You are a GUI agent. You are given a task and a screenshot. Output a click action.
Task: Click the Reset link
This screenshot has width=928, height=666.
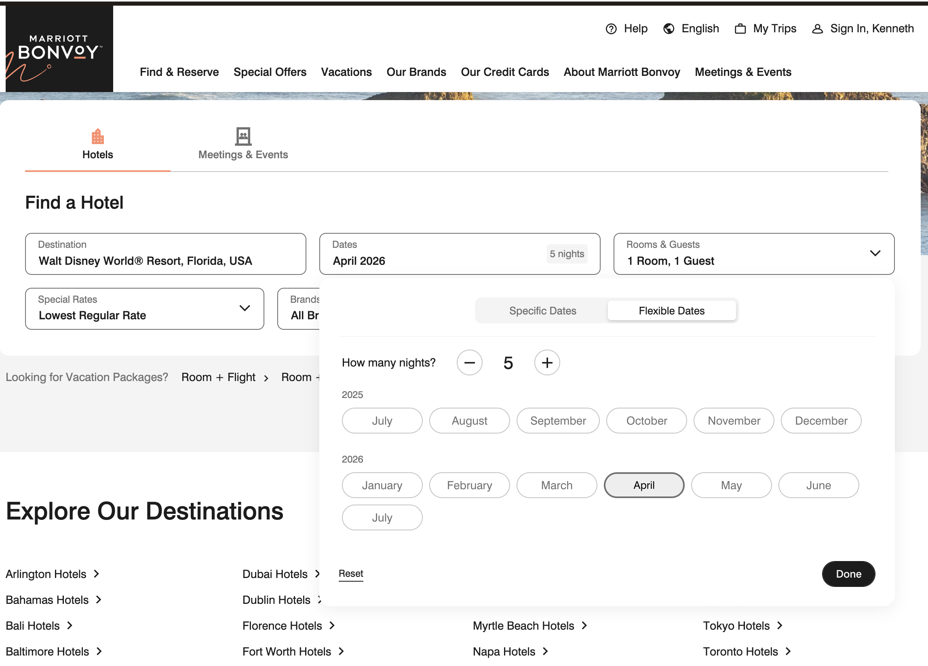pos(351,573)
